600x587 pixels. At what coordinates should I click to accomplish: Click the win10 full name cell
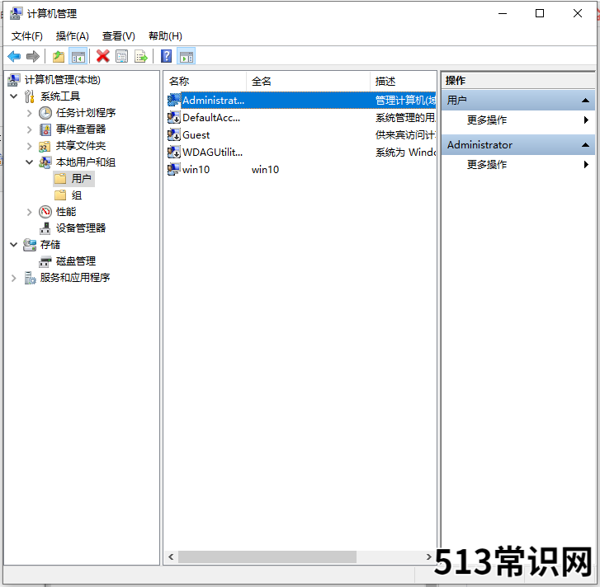pos(265,169)
